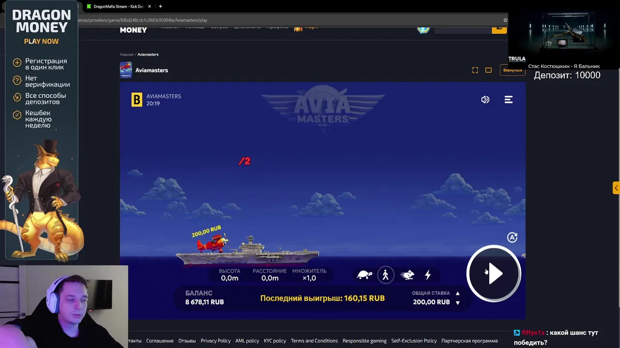
Task: Click the Нет верификации banner item
Action: click(42, 81)
